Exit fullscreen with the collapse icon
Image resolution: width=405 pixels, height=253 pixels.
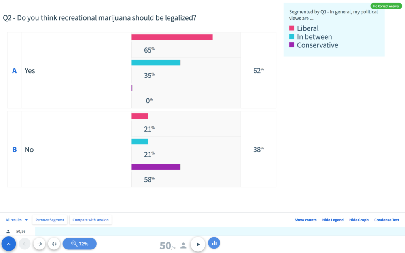[x=54, y=244]
